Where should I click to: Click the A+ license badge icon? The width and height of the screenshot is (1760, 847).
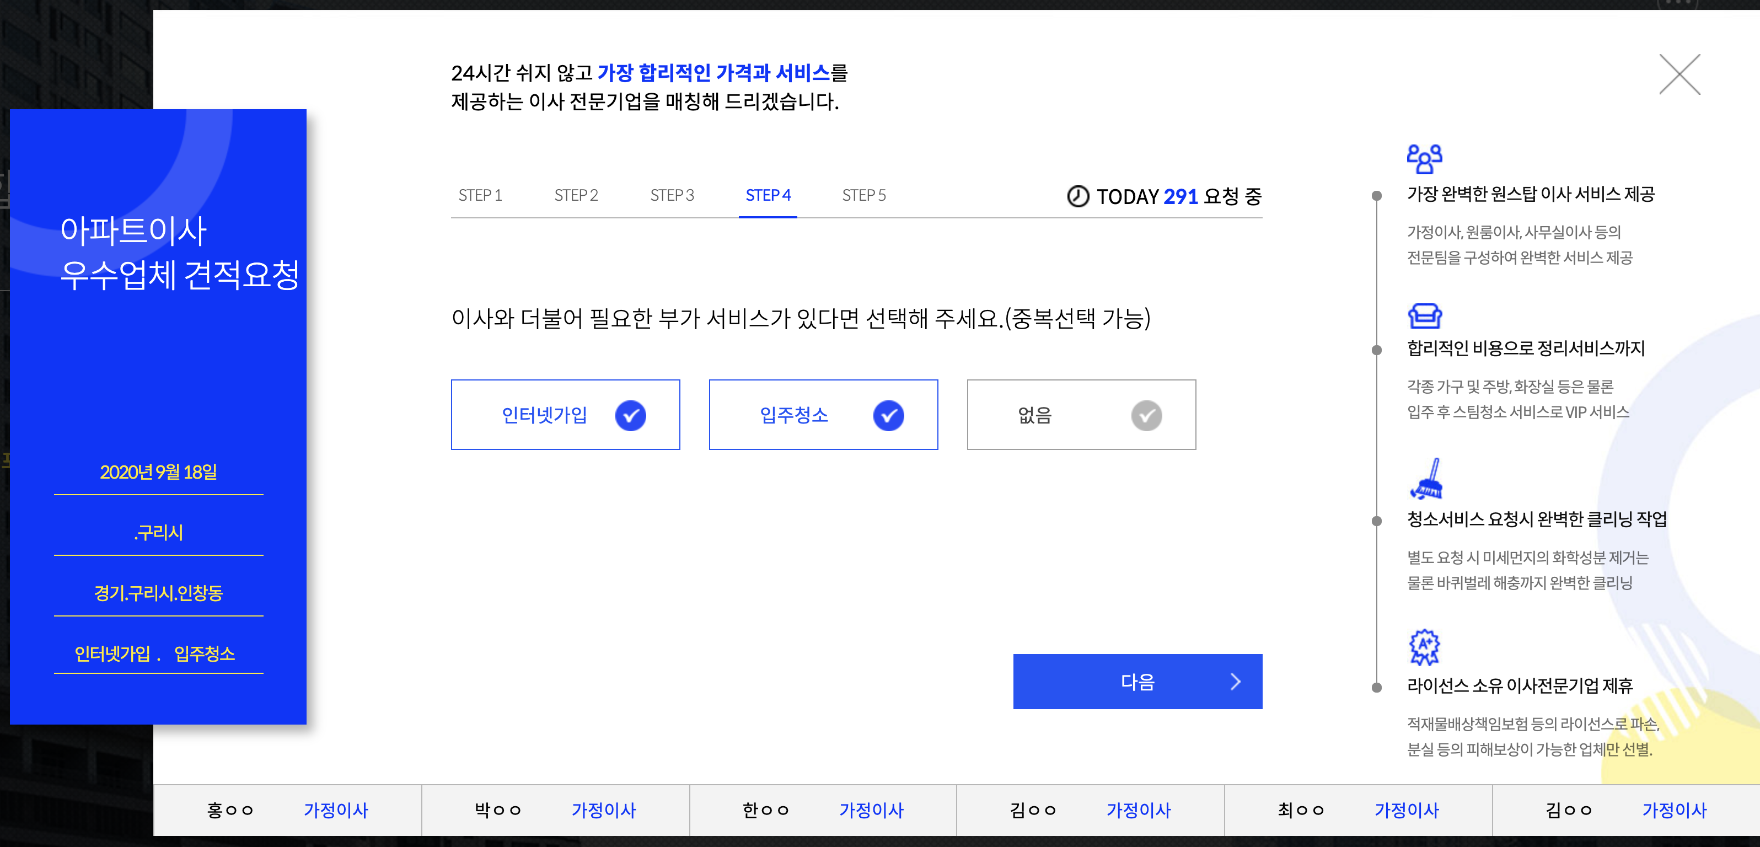click(x=1425, y=646)
